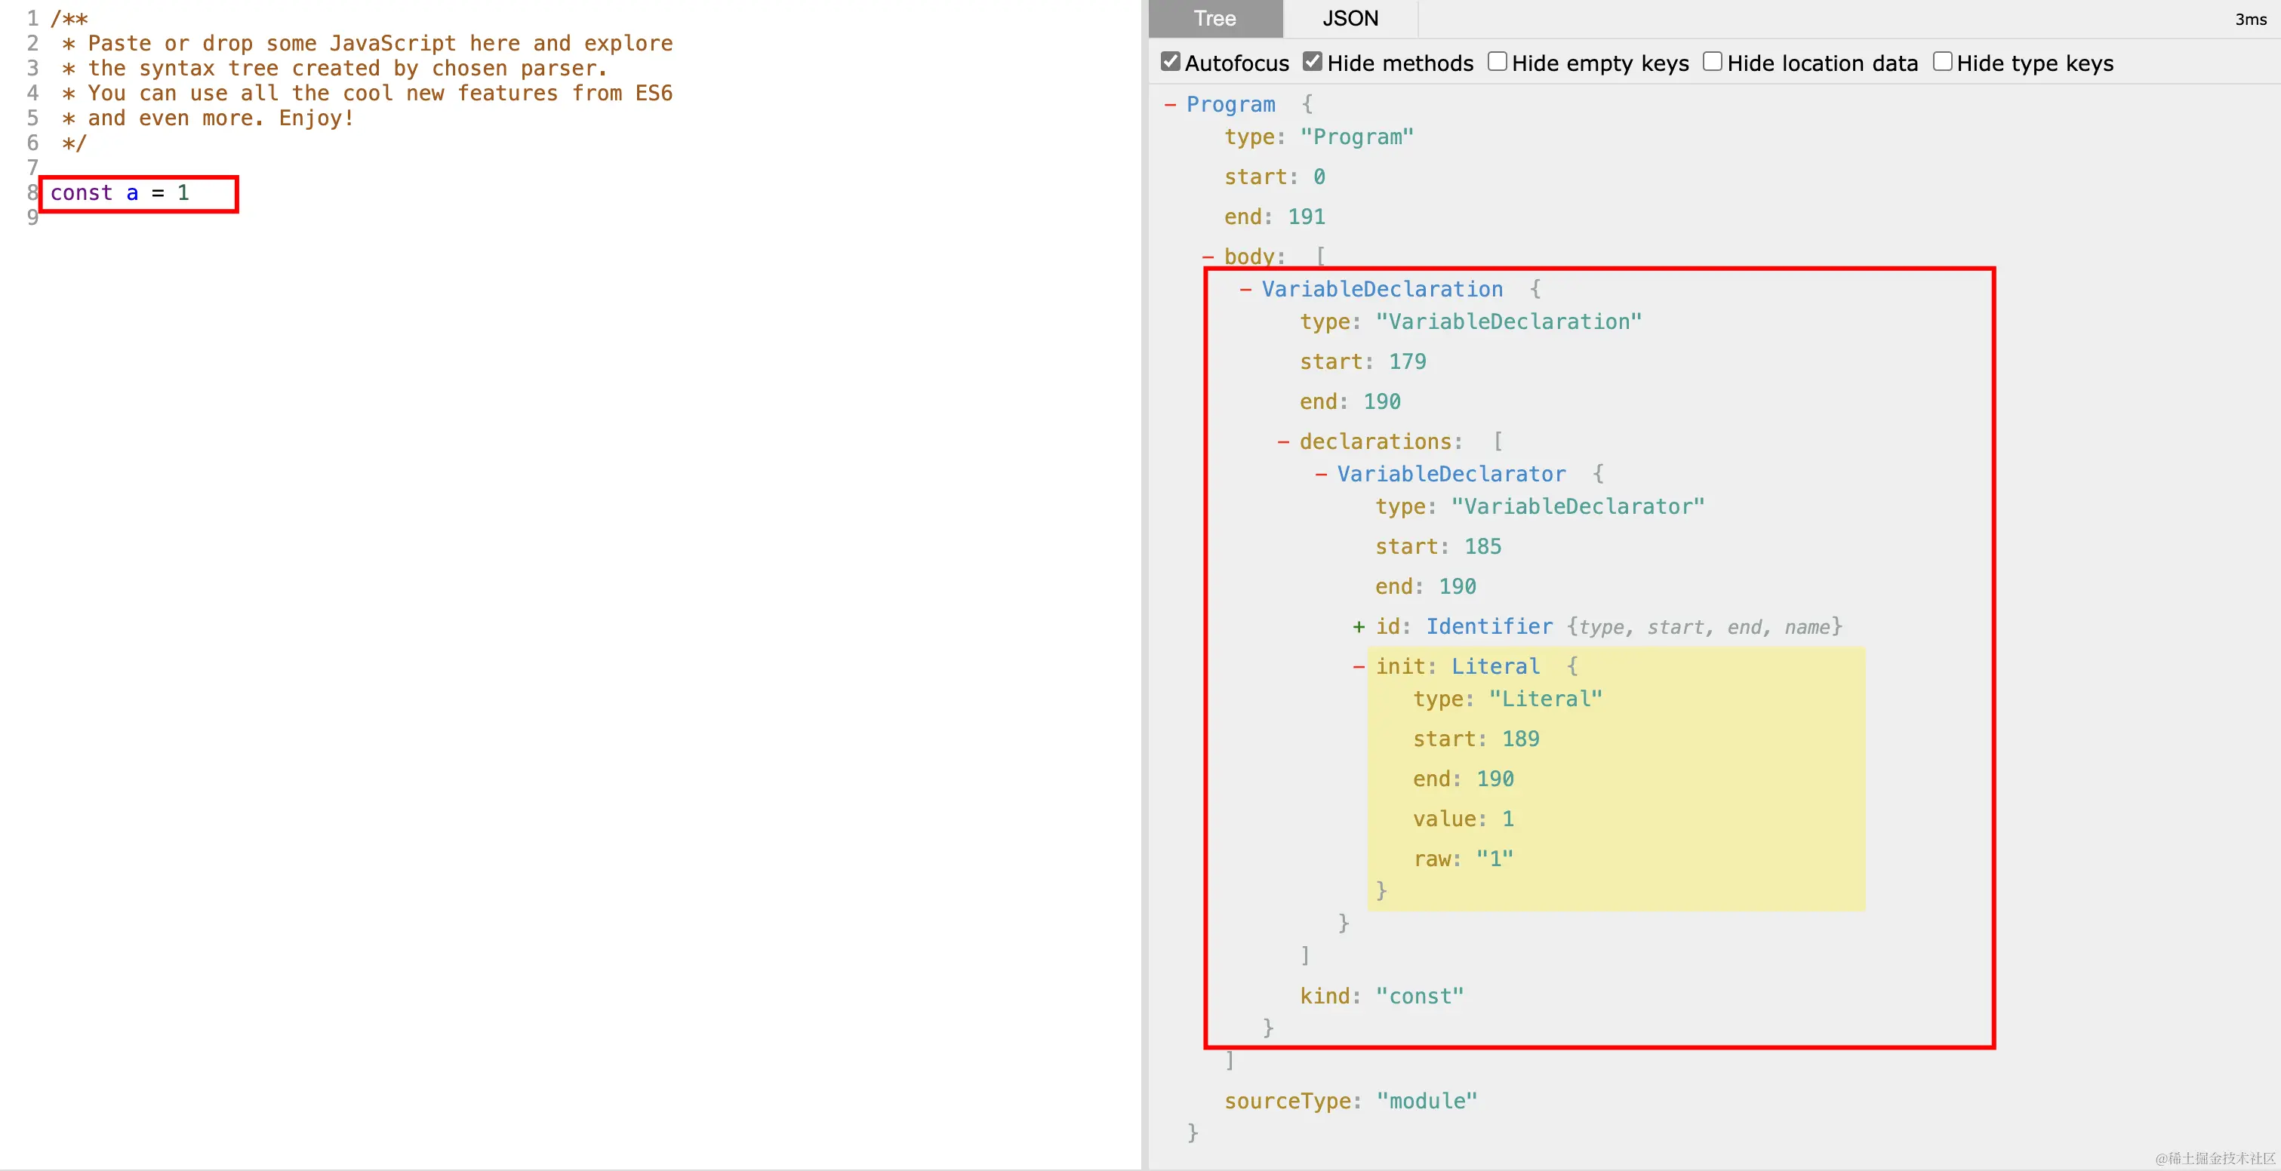Collapse the body array node
Image resolution: width=2281 pixels, height=1171 pixels.
tap(1208, 257)
